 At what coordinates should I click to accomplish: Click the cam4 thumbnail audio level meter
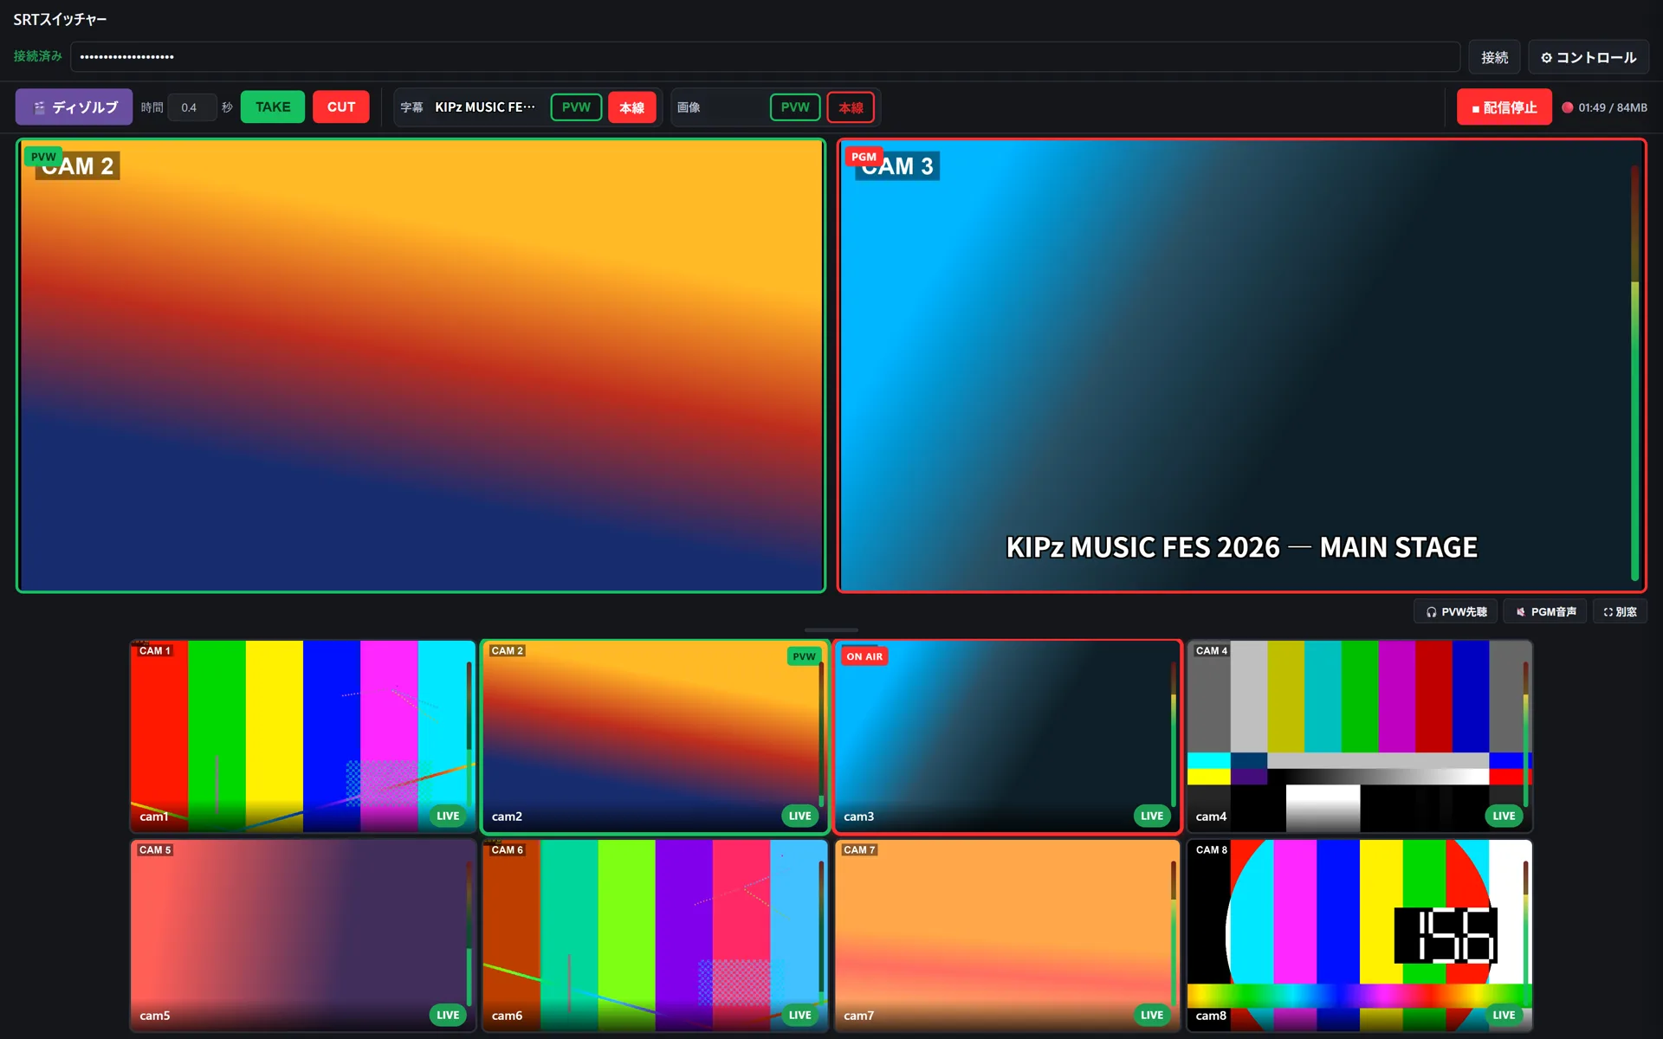pos(1525,734)
